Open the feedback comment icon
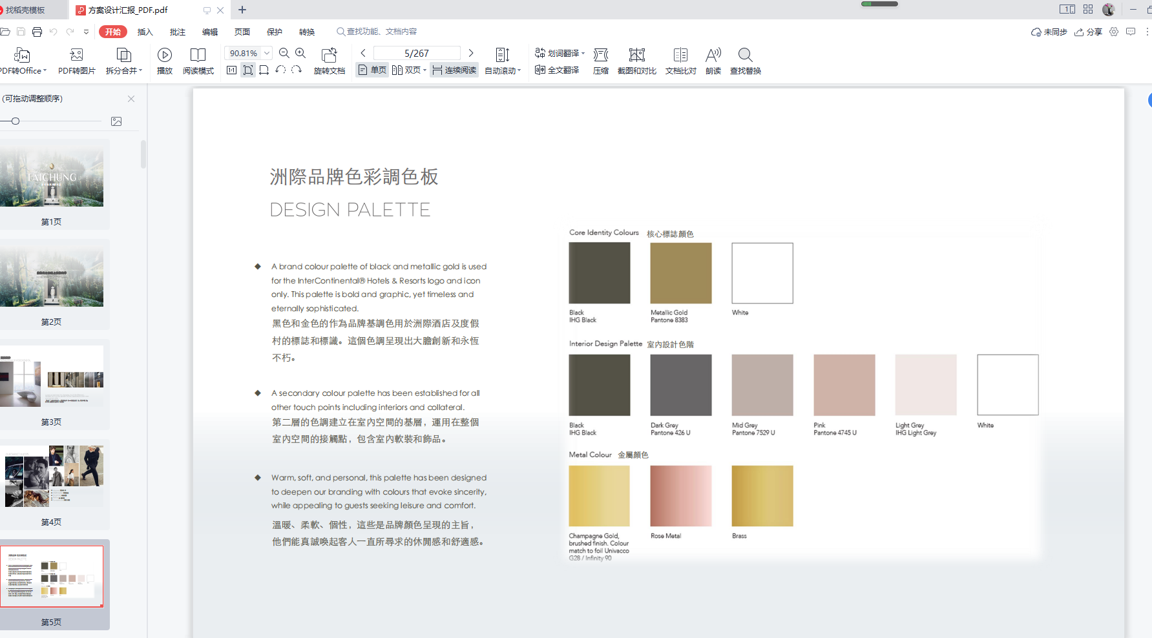The height and width of the screenshot is (638, 1152). click(1131, 32)
